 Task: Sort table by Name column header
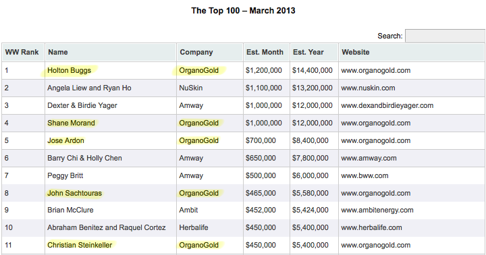(111, 52)
